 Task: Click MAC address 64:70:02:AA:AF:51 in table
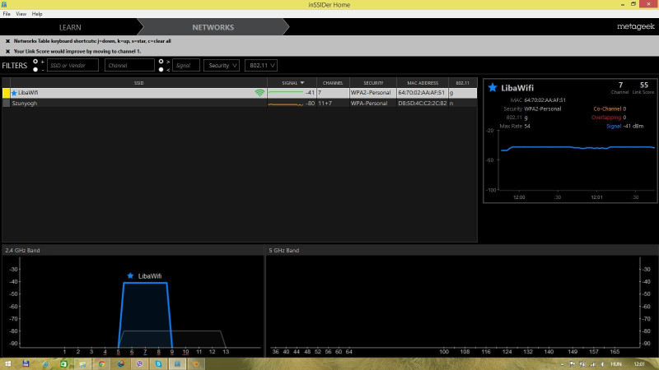tap(422, 93)
